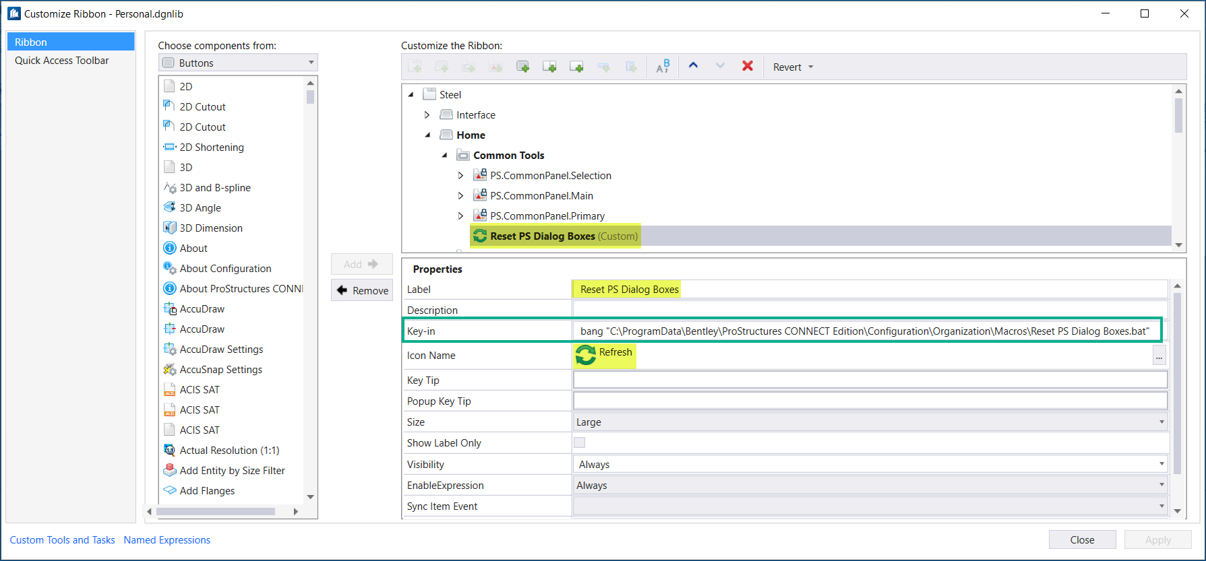Open the Visibility dropdown
Viewport: 1206px width, 561px height.
tap(870, 464)
